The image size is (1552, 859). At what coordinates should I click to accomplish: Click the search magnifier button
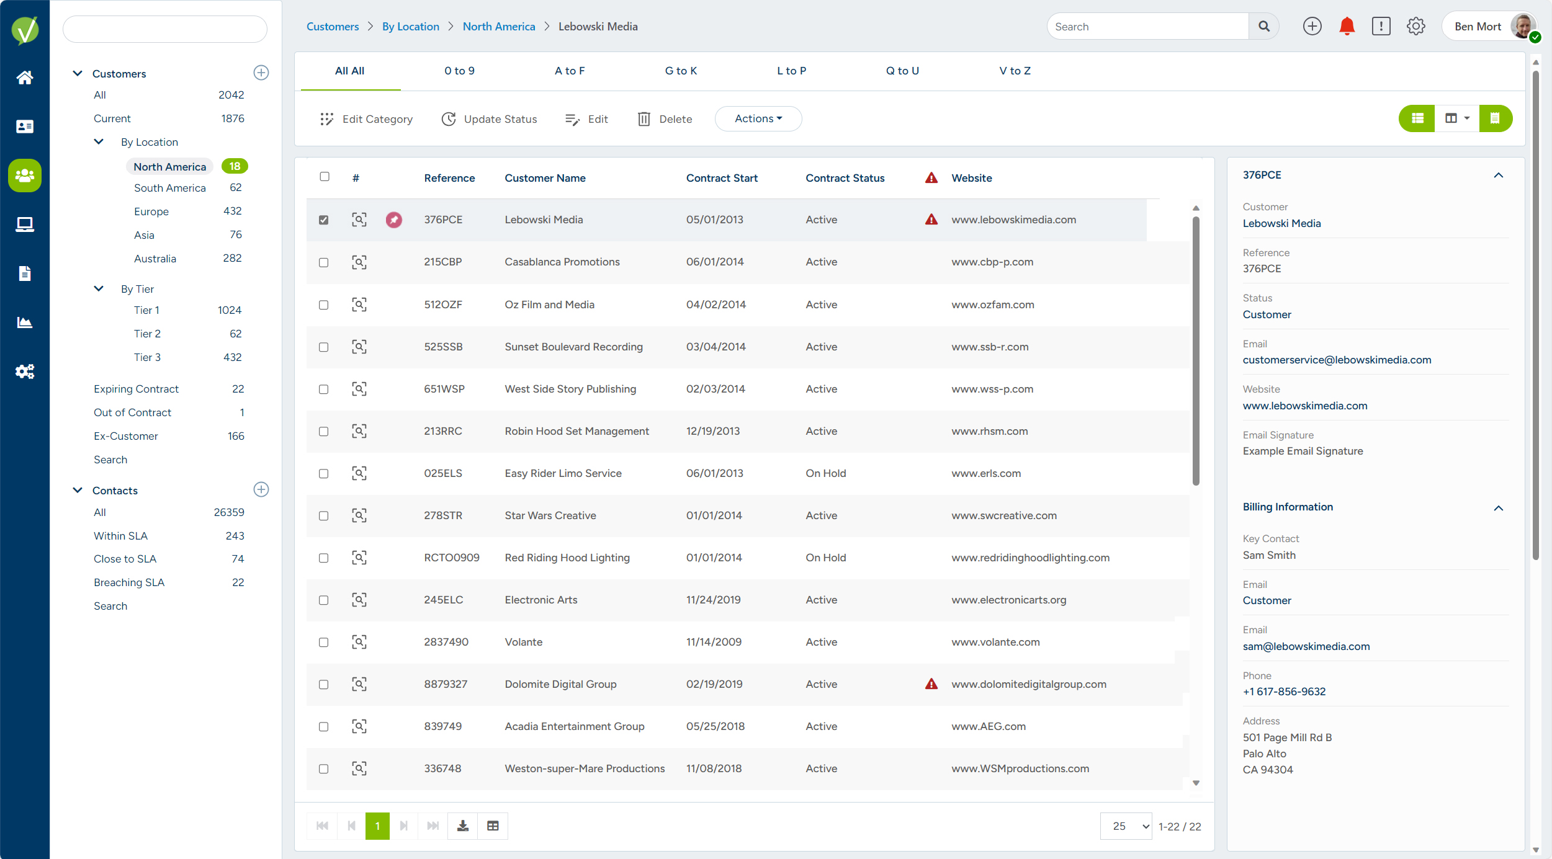[x=1264, y=27]
